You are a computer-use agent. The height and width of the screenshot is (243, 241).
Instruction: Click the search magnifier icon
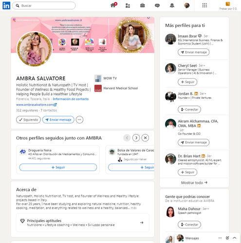pyautogui.click(x=18, y=6)
